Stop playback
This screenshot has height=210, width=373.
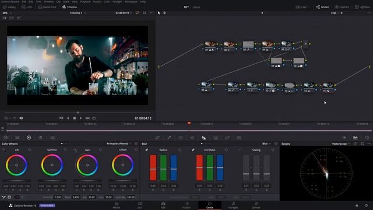[75, 118]
